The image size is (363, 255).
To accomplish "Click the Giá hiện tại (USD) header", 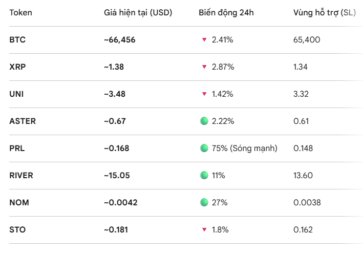I will 138,13.
